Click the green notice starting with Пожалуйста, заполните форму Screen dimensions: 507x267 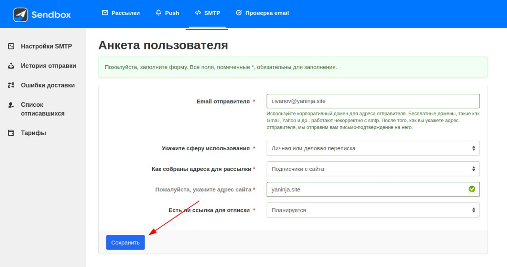point(293,67)
